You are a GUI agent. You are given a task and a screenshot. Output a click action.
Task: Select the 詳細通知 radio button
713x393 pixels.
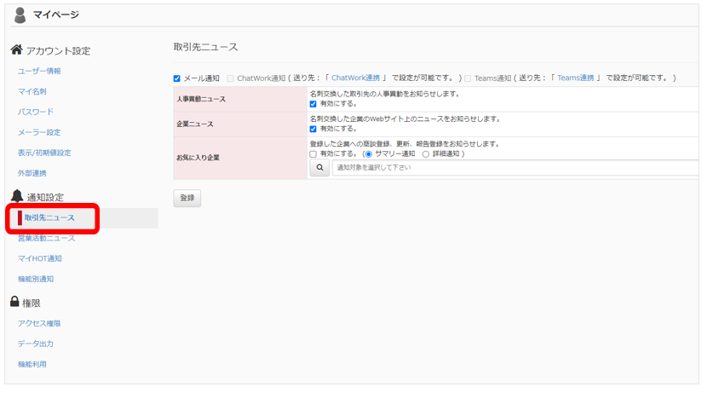click(x=426, y=154)
